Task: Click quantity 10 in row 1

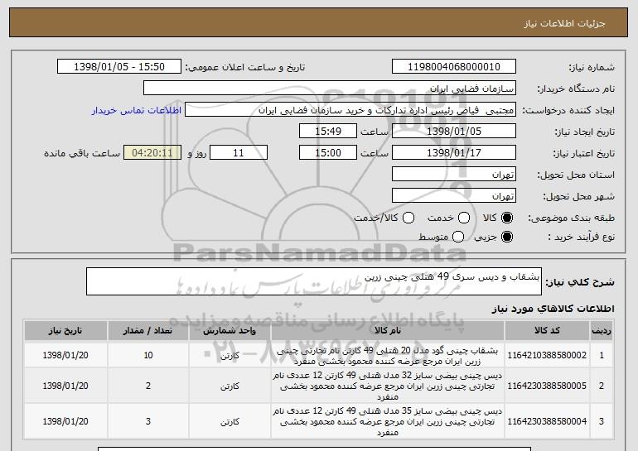Action: point(148,355)
